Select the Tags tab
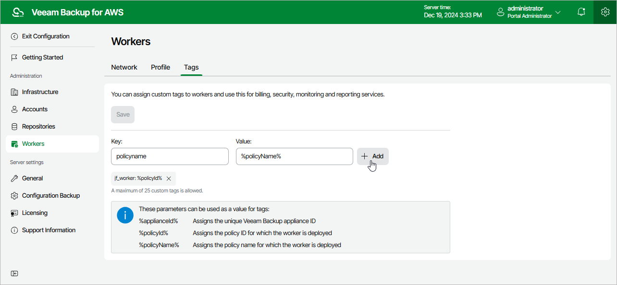The image size is (617, 285). tap(191, 67)
